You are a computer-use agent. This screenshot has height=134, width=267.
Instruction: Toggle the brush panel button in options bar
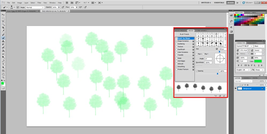(18, 7)
